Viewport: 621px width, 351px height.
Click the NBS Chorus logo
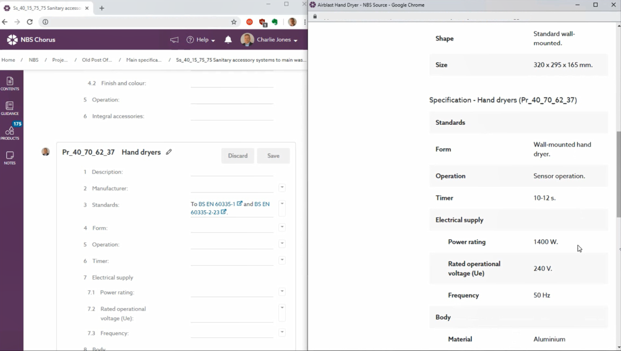point(31,39)
